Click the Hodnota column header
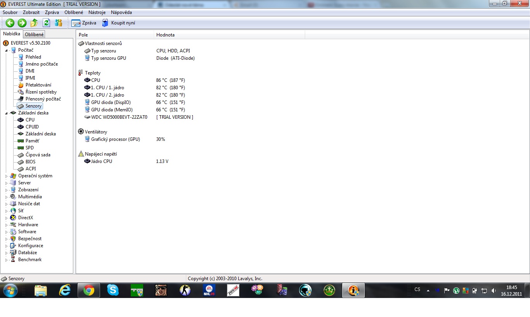This screenshot has height=317, width=530. coord(229,35)
